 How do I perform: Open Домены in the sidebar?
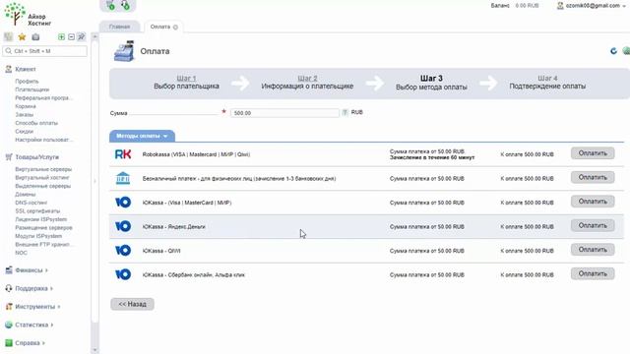(x=26, y=195)
